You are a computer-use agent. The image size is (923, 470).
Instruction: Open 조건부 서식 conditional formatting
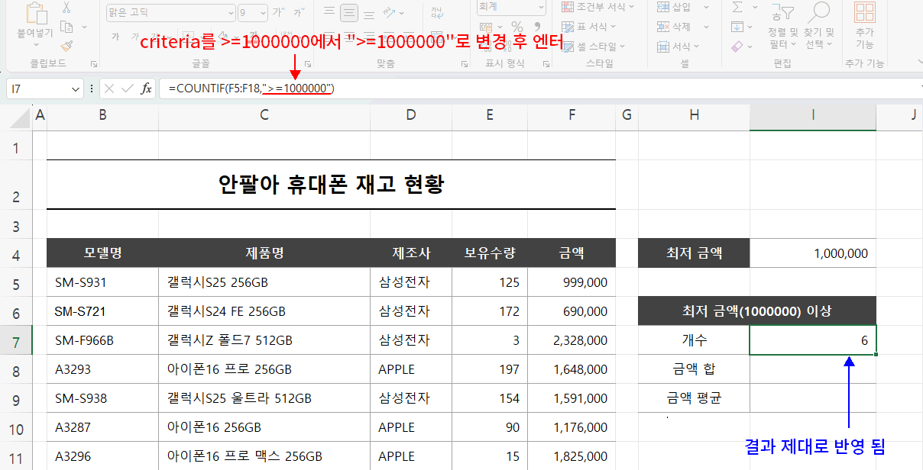(x=598, y=7)
